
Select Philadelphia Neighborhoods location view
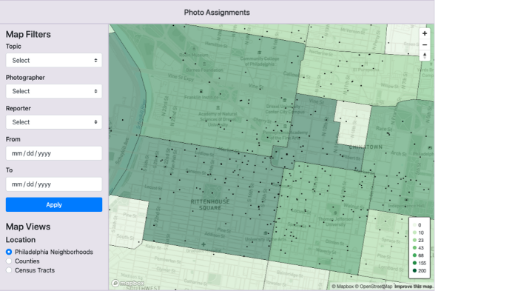point(9,252)
